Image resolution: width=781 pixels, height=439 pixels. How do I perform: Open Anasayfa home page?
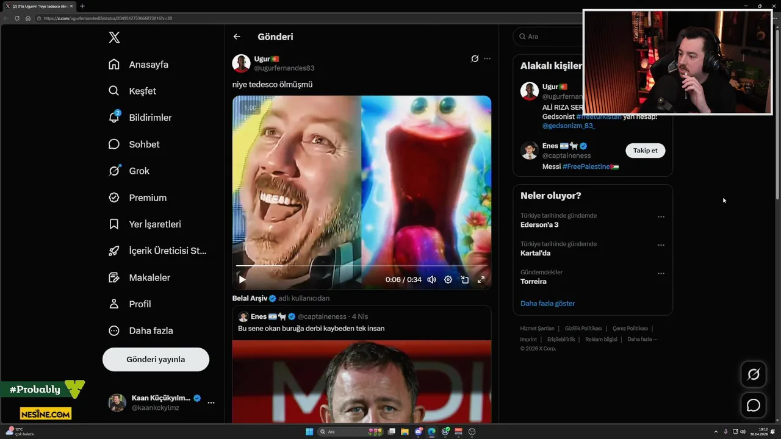tap(139, 65)
